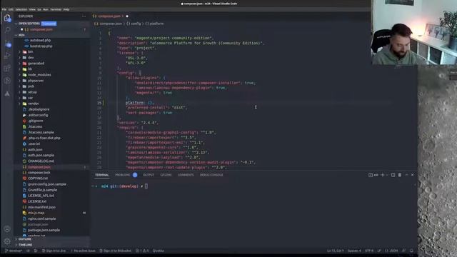Click the Ln, Col position in status bar
Viewport: 457px width, 257px height.
click(x=335, y=251)
